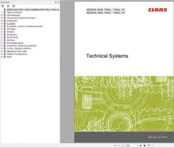The image size is (174, 148).
Task: Go to the next page
Action: [141, 146]
